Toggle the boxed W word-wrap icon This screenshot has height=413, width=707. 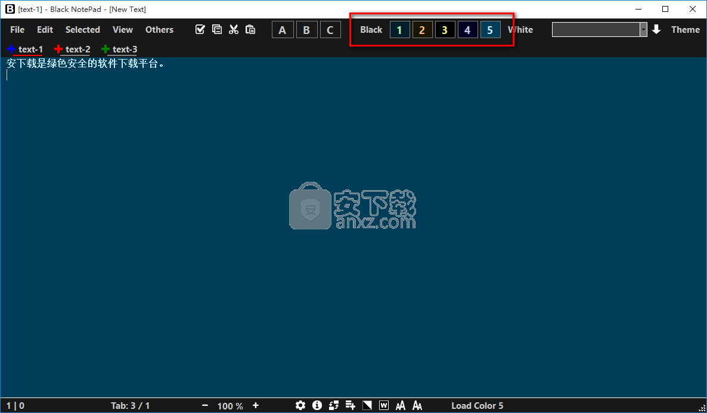click(384, 405)
